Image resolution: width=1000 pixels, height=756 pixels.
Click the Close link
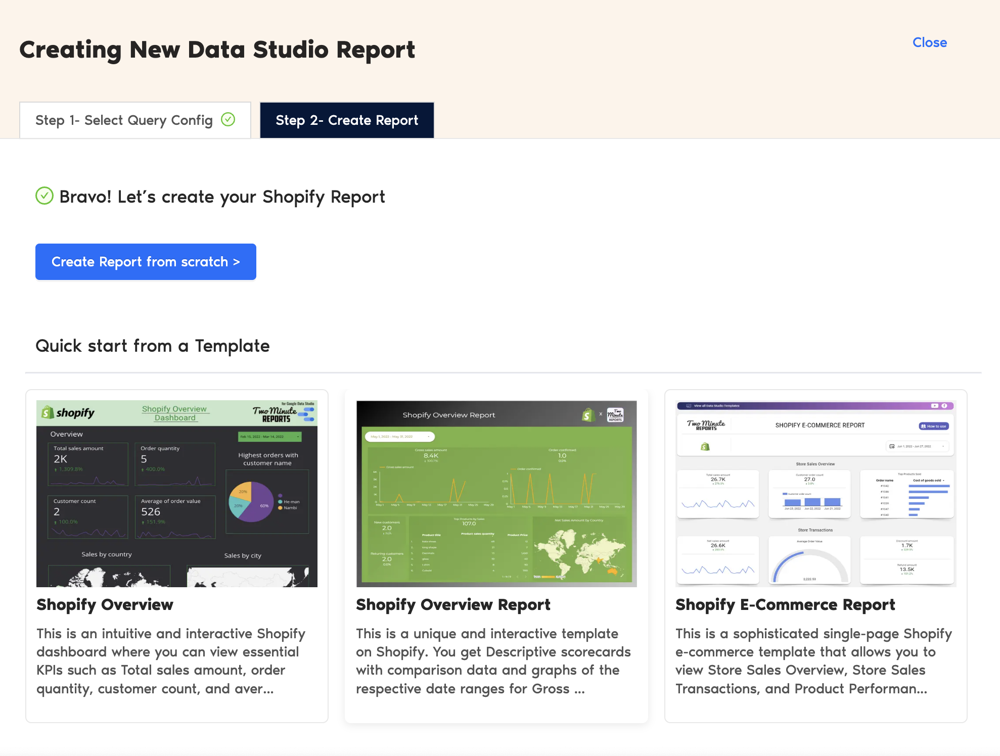(929, 42)
